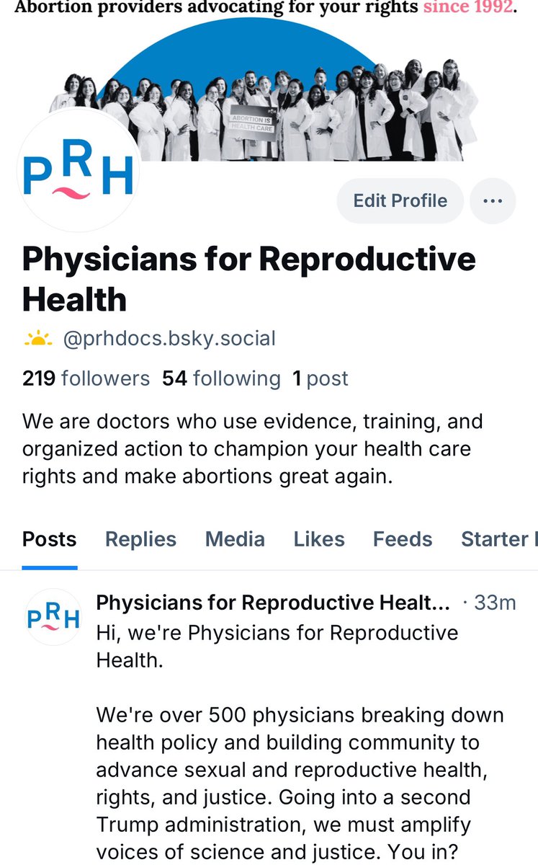Tap the small PRH avatar on the post

pyautogui.click(x=53, y=617)
